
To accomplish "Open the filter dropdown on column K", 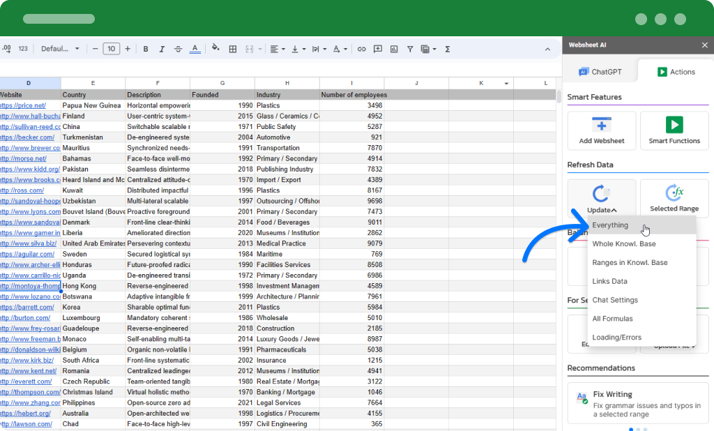I will (x=508, y=83).
